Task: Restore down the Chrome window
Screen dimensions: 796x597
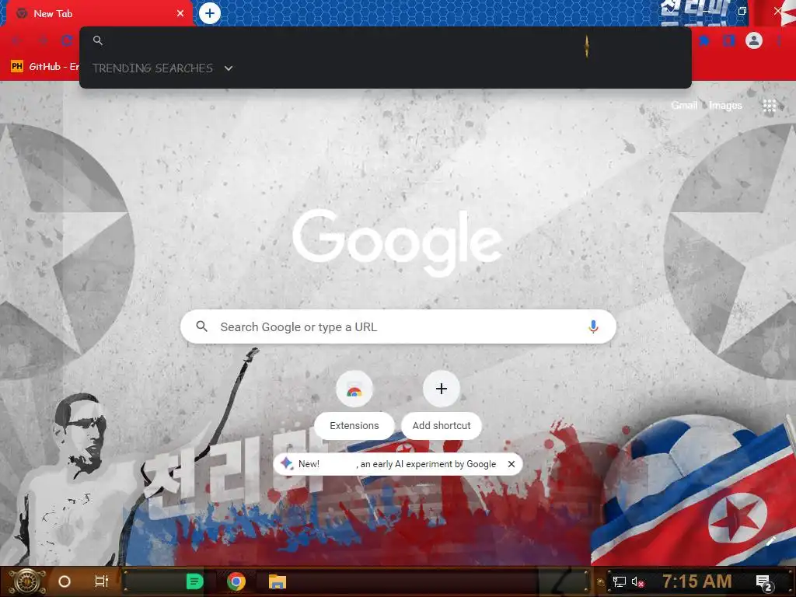Action: tap(742, 11)
